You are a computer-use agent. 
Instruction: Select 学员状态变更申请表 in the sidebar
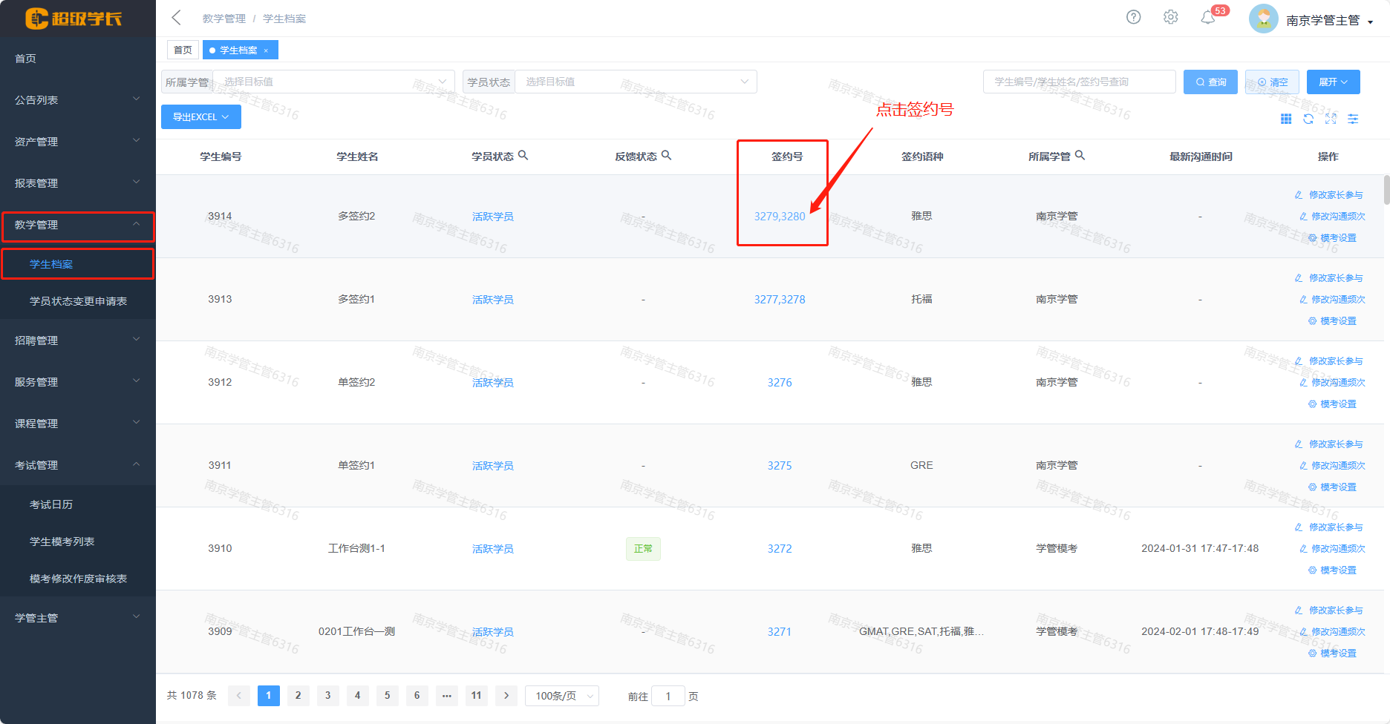(78, 301)
